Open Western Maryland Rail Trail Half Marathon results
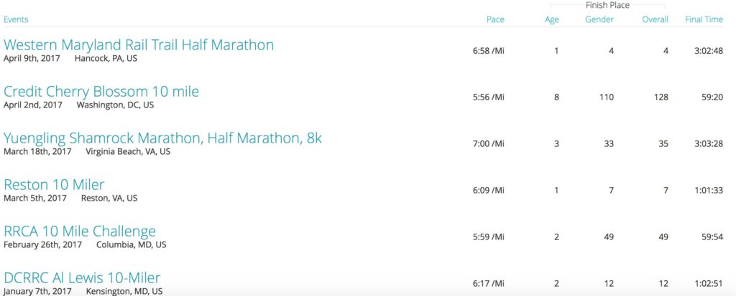The image size is (736, 296). point(139,45)
